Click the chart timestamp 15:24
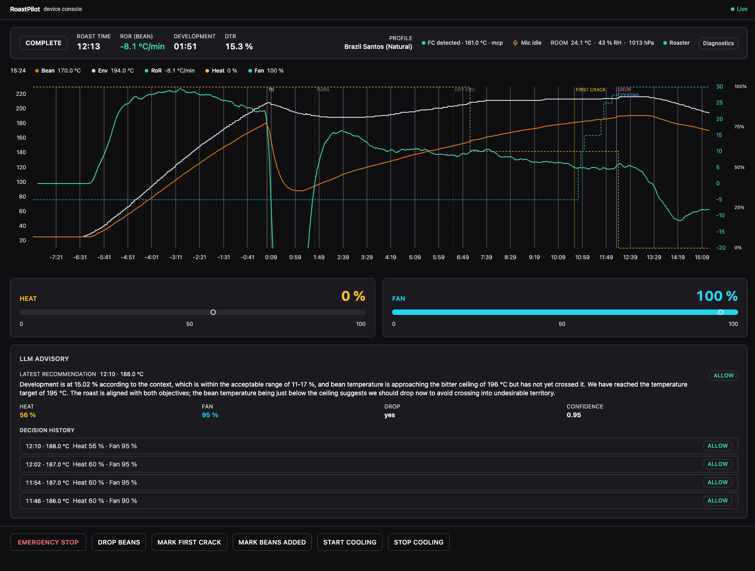Viewport: 755px width, 571px height. (18, 71)
